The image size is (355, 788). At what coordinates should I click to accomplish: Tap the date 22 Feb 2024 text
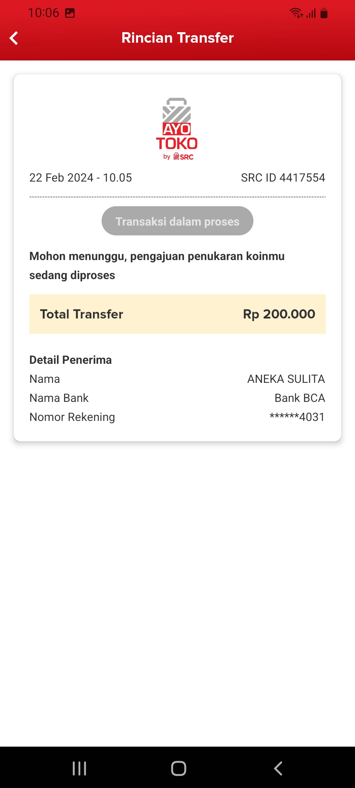81,178
